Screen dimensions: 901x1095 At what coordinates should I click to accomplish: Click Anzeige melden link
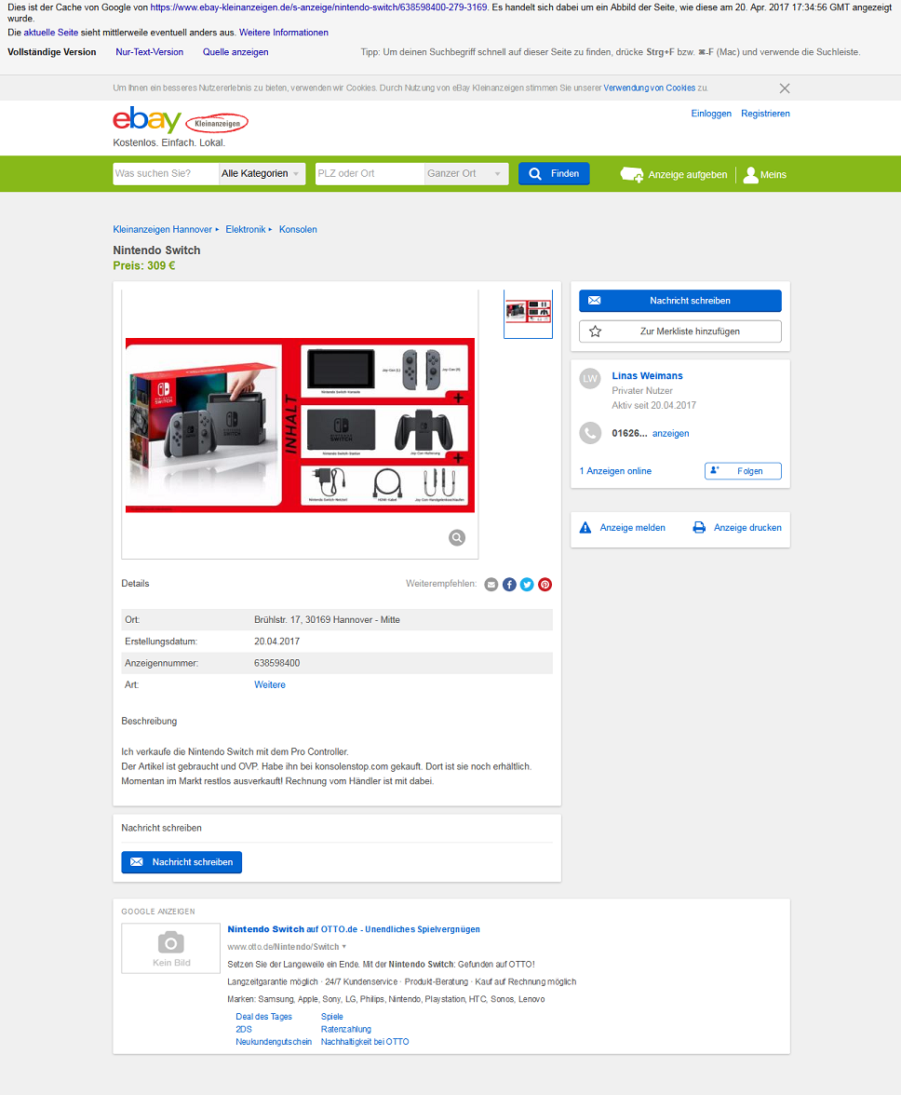632,528
